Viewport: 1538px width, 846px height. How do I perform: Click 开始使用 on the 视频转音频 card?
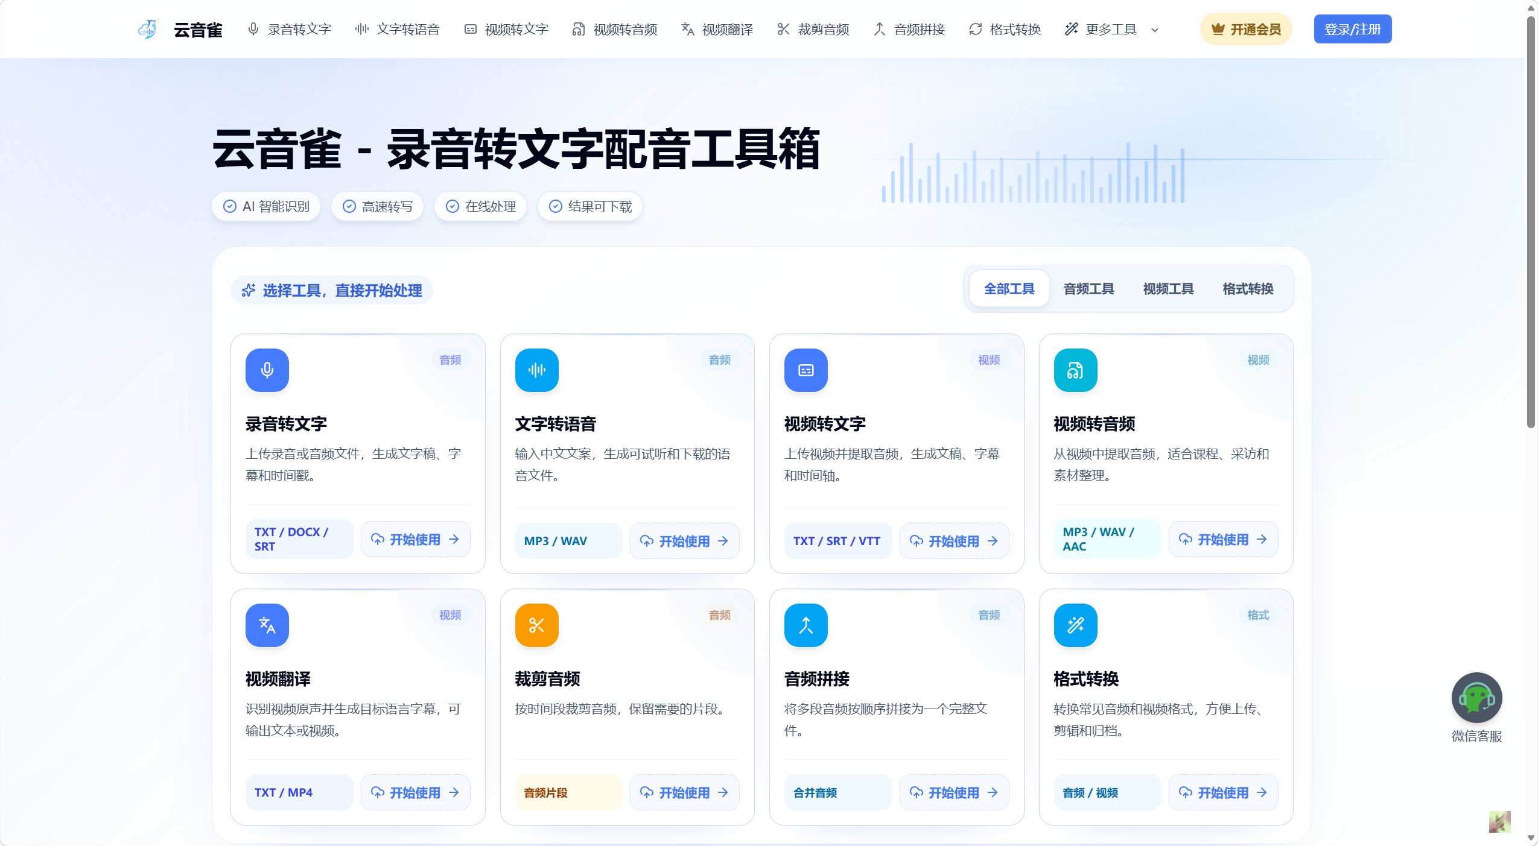click(1224, 539)
